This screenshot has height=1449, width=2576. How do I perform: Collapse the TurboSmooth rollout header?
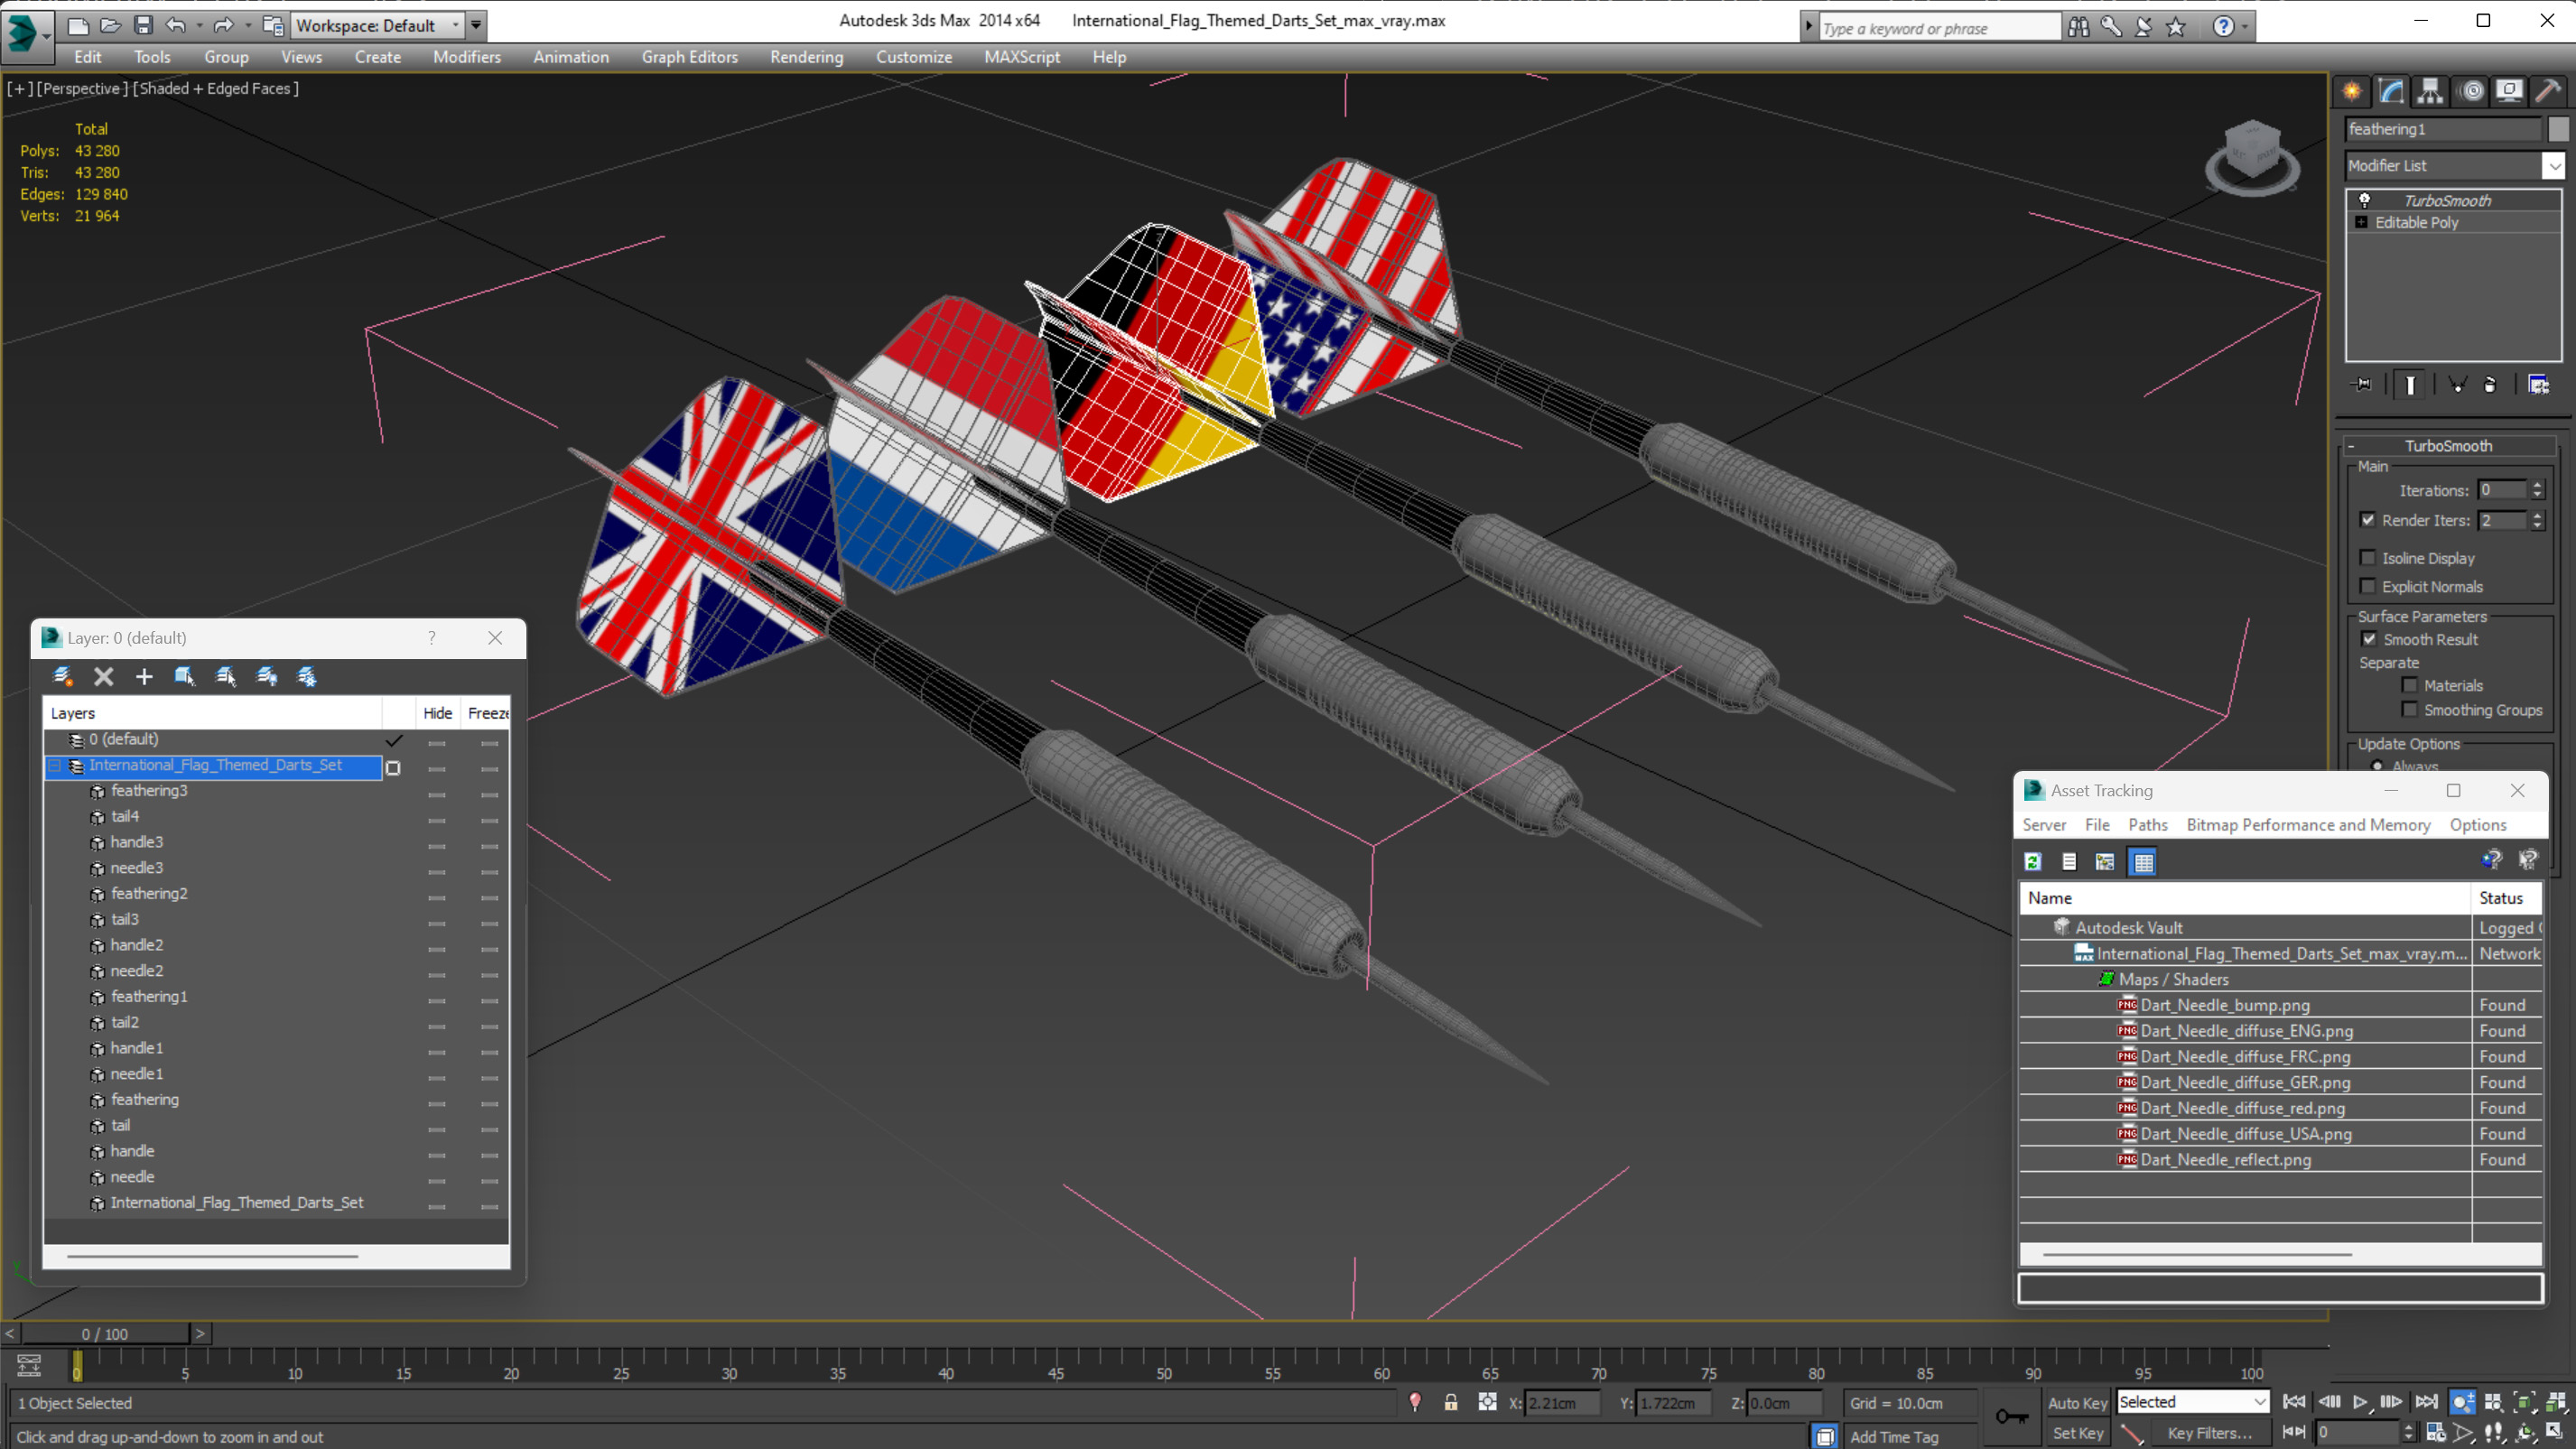[x=2448, y=445]
